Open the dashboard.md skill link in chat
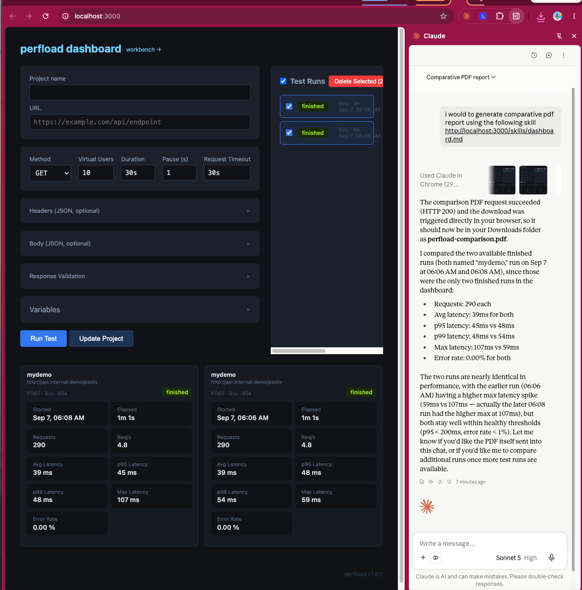Viewport: 582px width, 590px height. (499, 135)
